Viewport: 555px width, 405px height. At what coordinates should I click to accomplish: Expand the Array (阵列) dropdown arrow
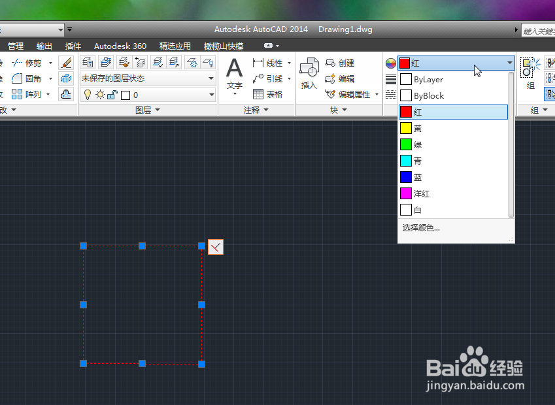coord(48,94)
